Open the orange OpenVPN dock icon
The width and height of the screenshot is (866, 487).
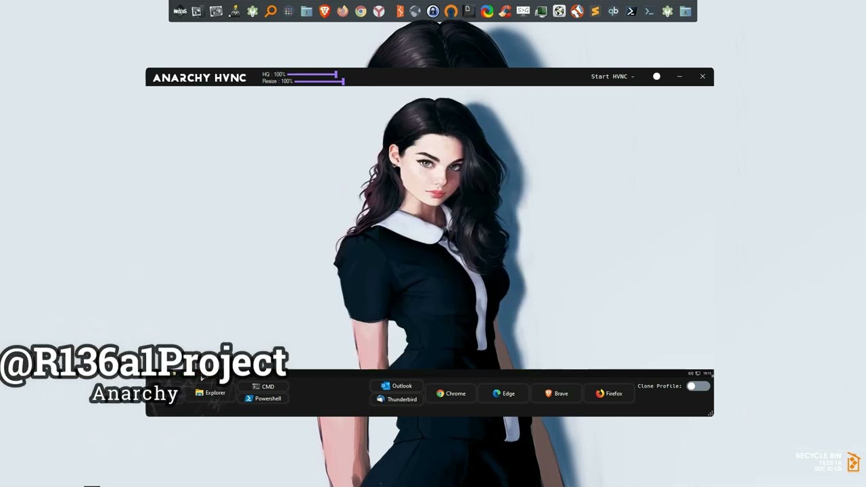coord(451,11)
